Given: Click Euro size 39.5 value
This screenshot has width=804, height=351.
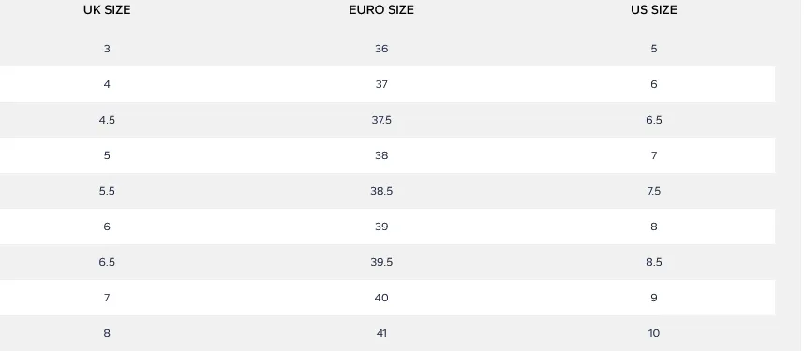Looking at the screenshot, I should (x=381, y=262).
